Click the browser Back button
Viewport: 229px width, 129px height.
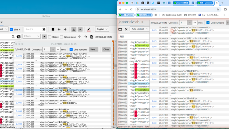click(x=120, y=9)
